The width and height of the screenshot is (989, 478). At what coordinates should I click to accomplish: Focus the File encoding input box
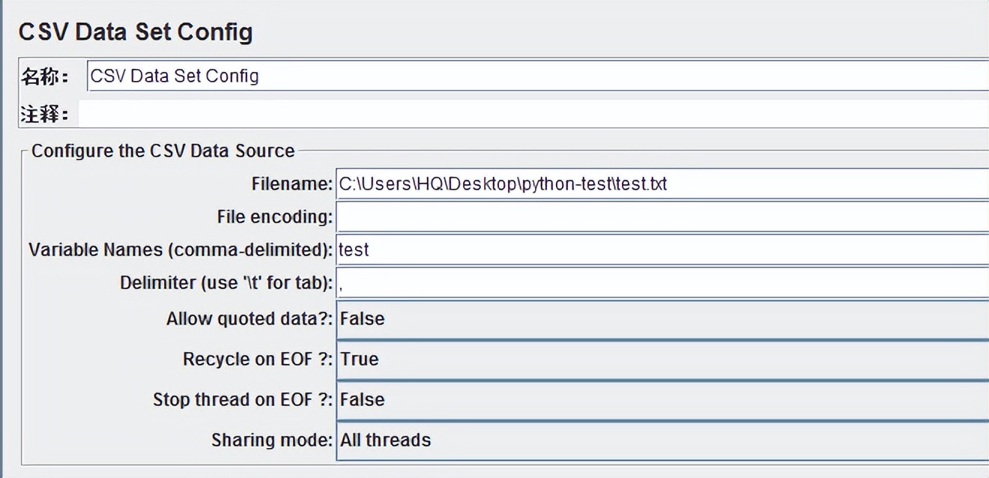662,217
